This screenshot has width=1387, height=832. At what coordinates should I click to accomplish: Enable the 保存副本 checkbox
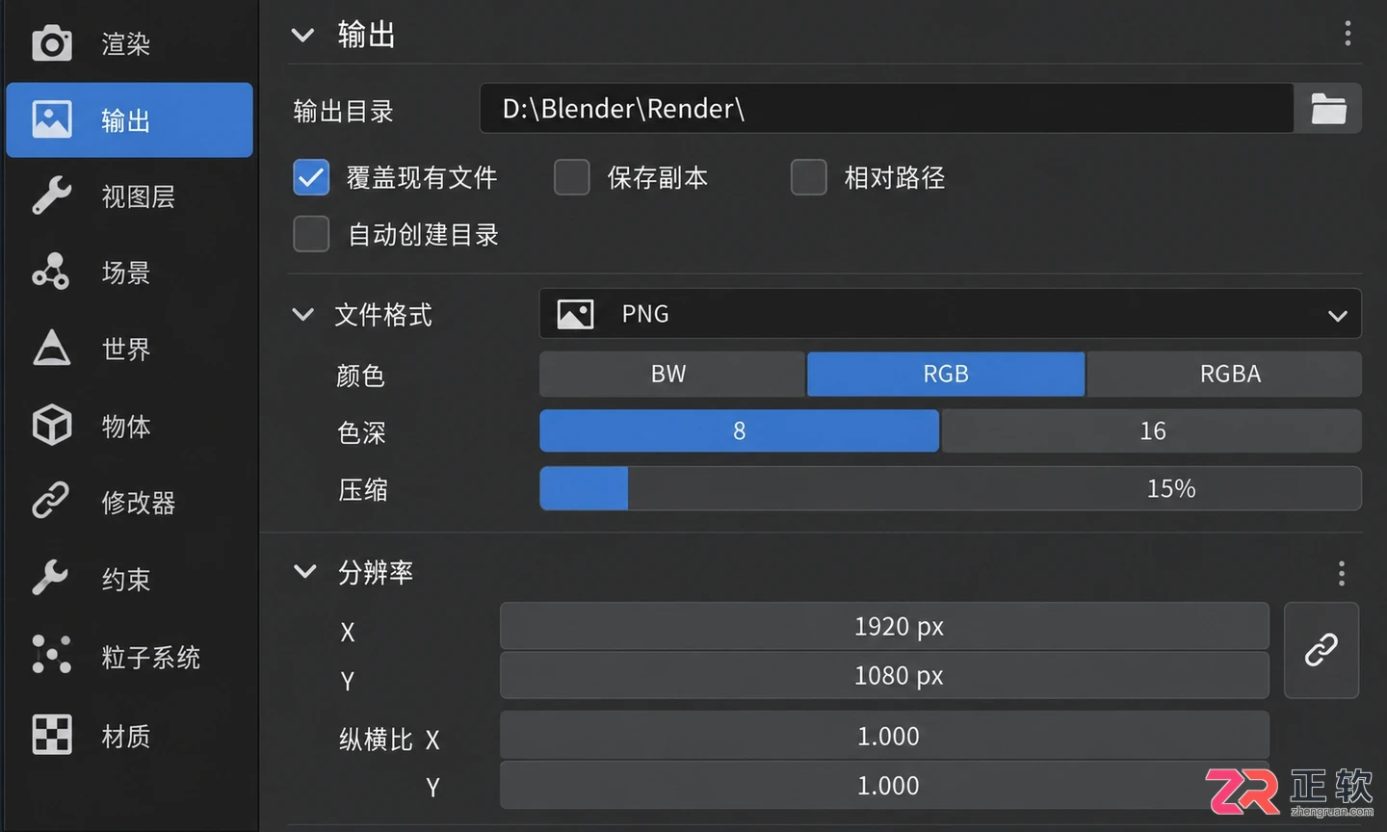pyautogui.click(x=571, y=177)
